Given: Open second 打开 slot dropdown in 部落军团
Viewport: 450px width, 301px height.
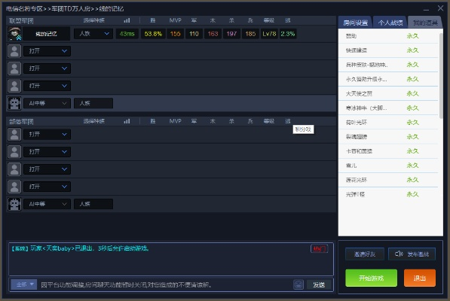Looking at the screenshot, I should (x=47, y=152).
